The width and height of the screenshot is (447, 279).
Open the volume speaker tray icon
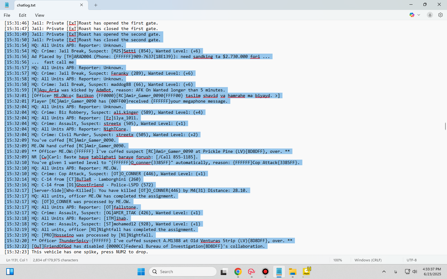(415, 272)
